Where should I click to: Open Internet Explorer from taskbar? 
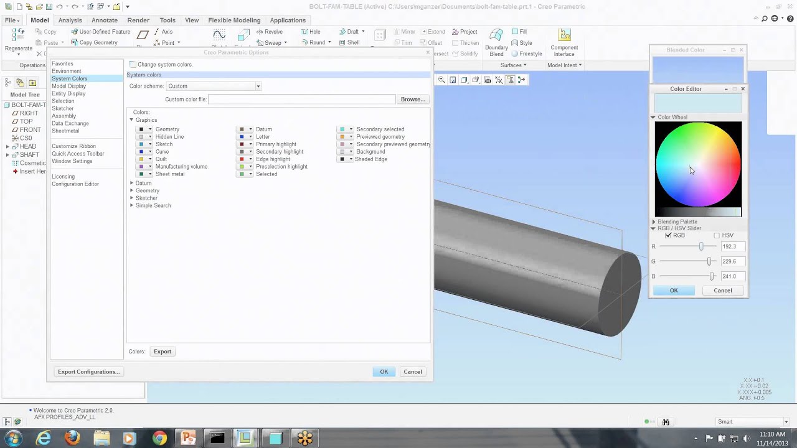[x=43, y=438]
